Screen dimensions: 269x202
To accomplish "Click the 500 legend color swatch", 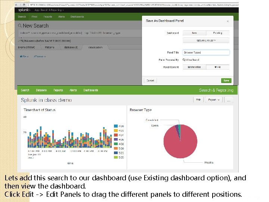I will [x=116, y=149].
